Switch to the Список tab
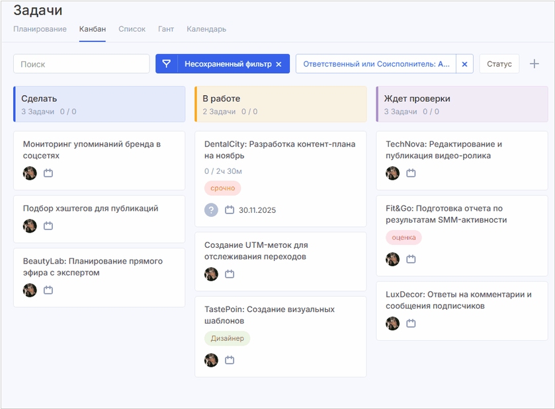The height and width of the screenshot is (409, 555). pos(132,29)
